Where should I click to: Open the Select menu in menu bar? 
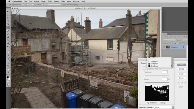point(56,1)
